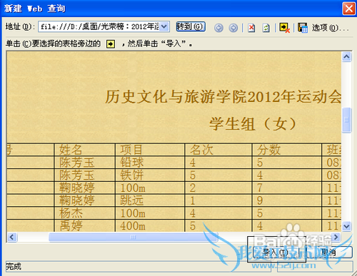The height and width of the screenshot is (276, 357).
Task: Click the 禹婷 name cell
Action: [x=85, y=225]
